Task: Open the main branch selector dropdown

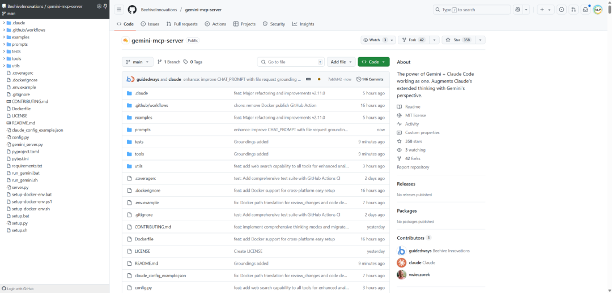Action: click(138, 62)
